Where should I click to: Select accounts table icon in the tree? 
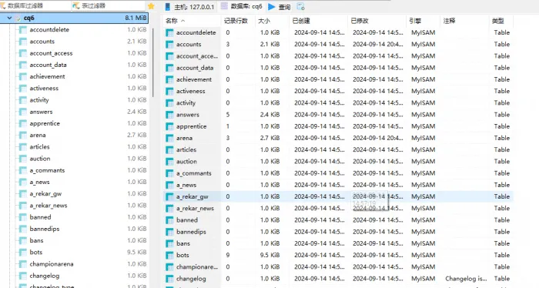pyautogui.click(x=23, y=42)
